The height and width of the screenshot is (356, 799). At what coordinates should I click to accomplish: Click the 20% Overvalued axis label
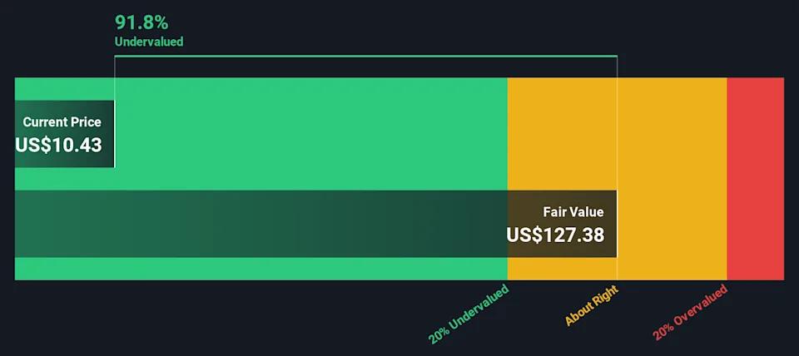[690, 314]
